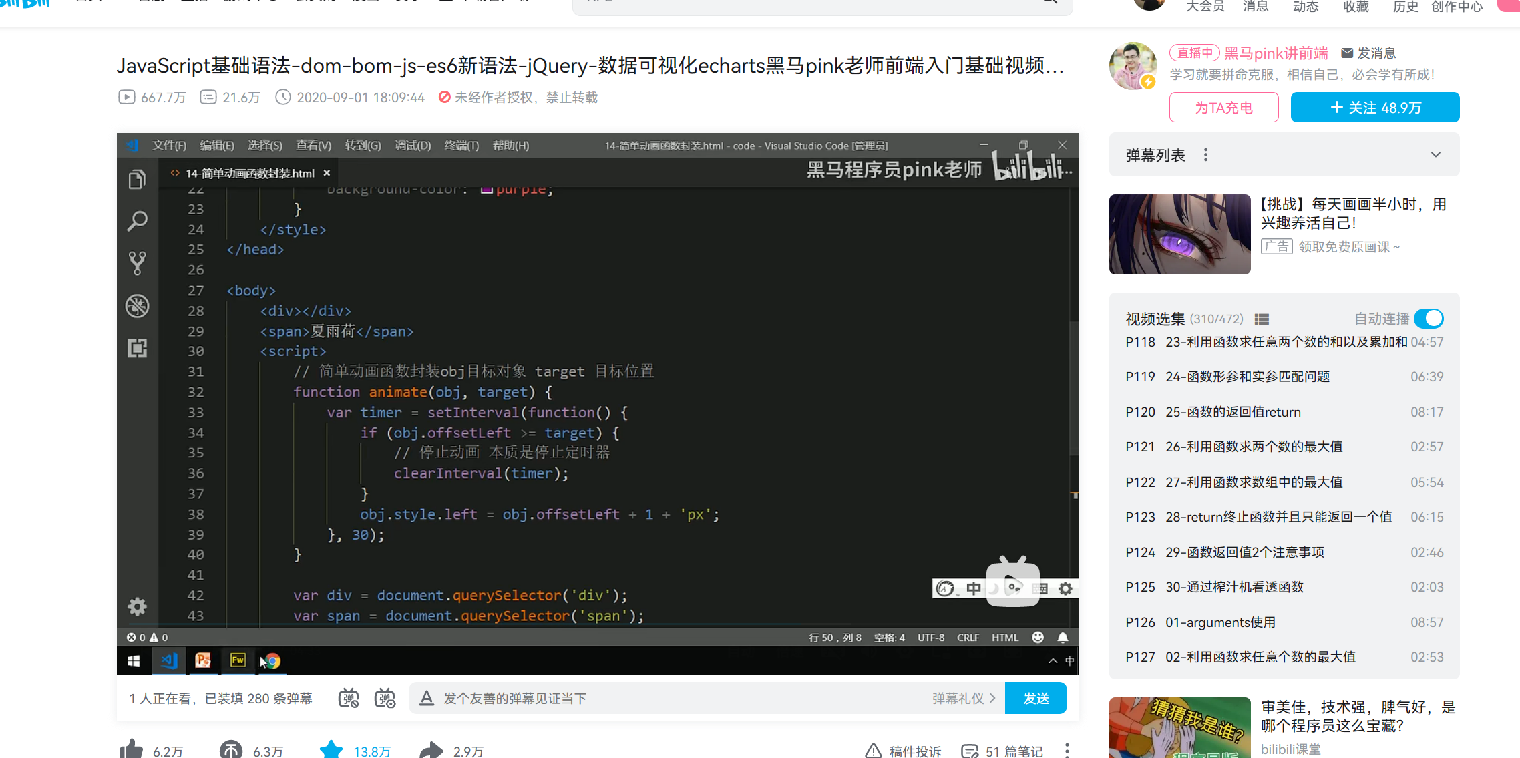Open the 每天画画半小时 ad thumbnail

pyautogui.click(x=1179, y=234)
